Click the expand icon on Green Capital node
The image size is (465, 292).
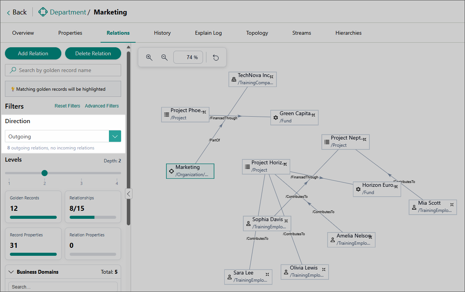click(313, 115)
